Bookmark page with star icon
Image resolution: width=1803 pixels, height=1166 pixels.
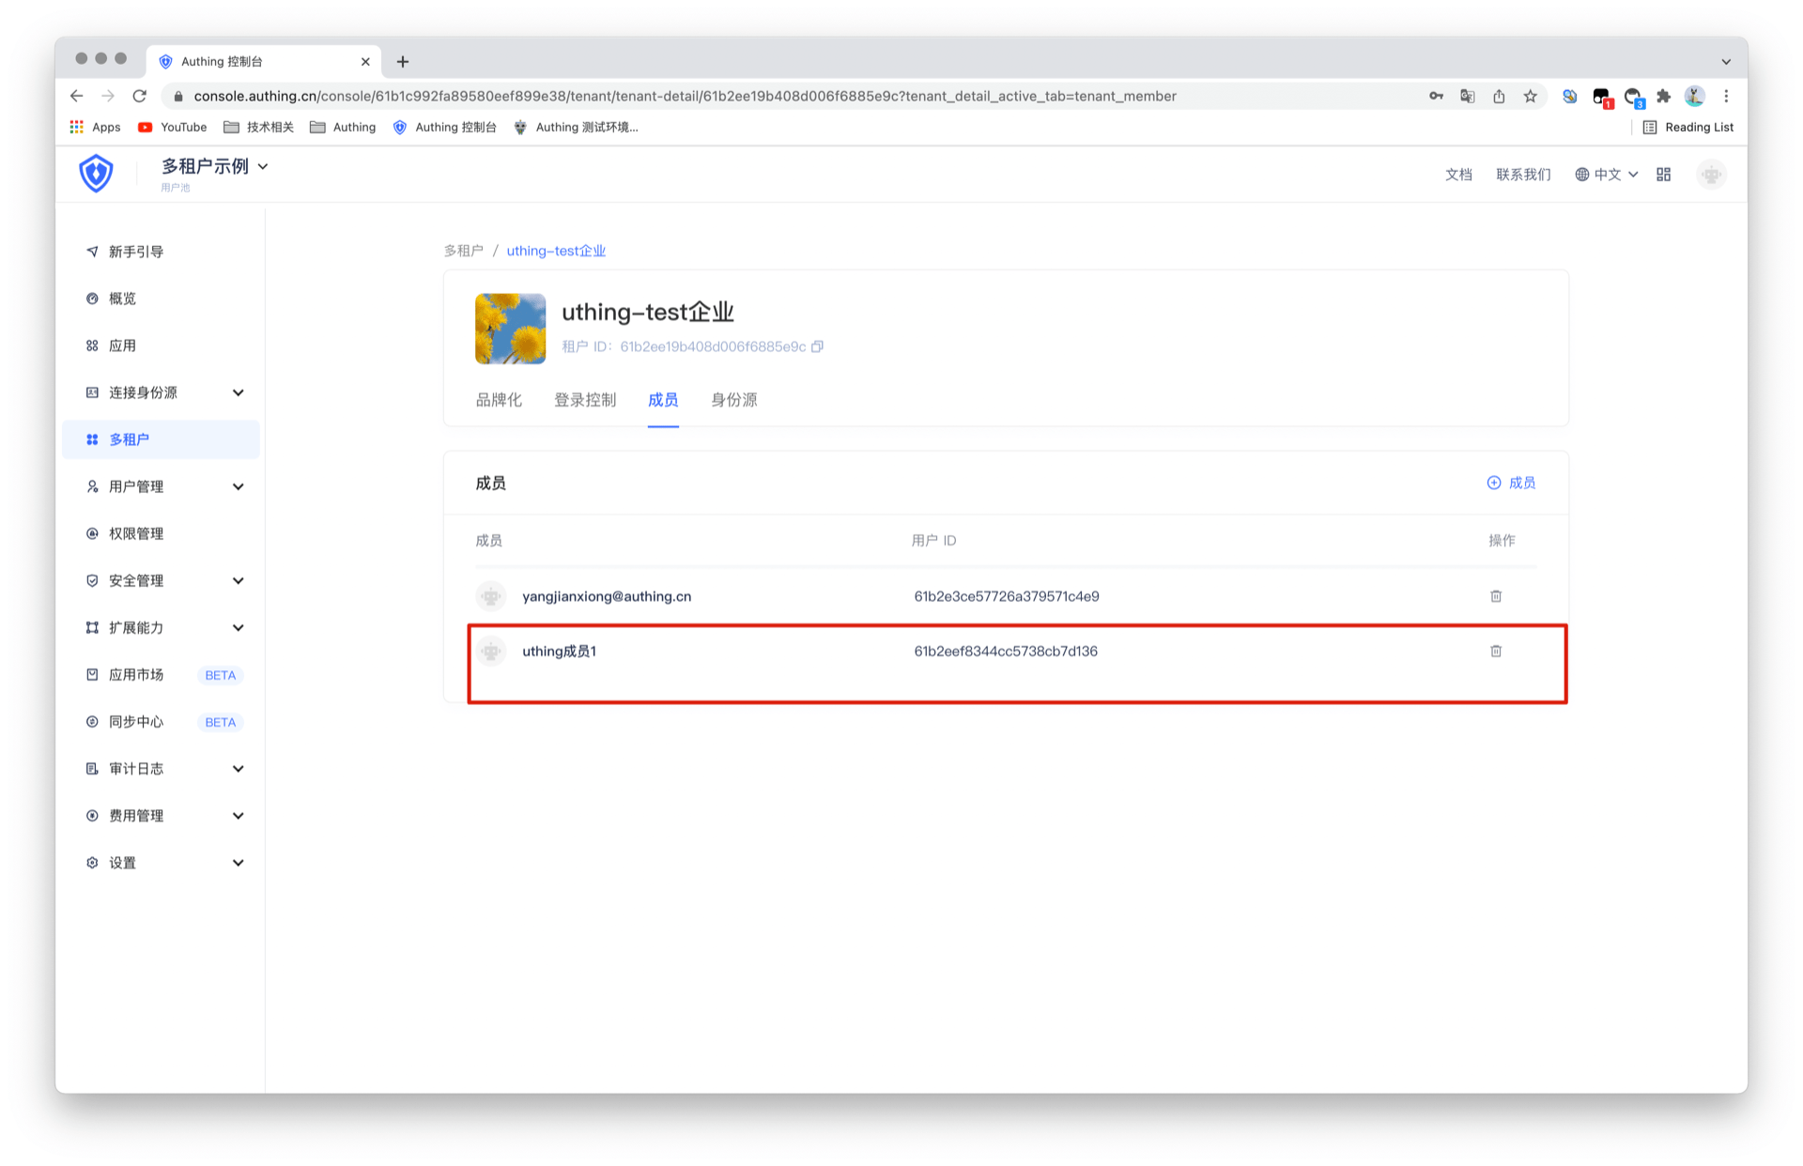coord(1530,96)
